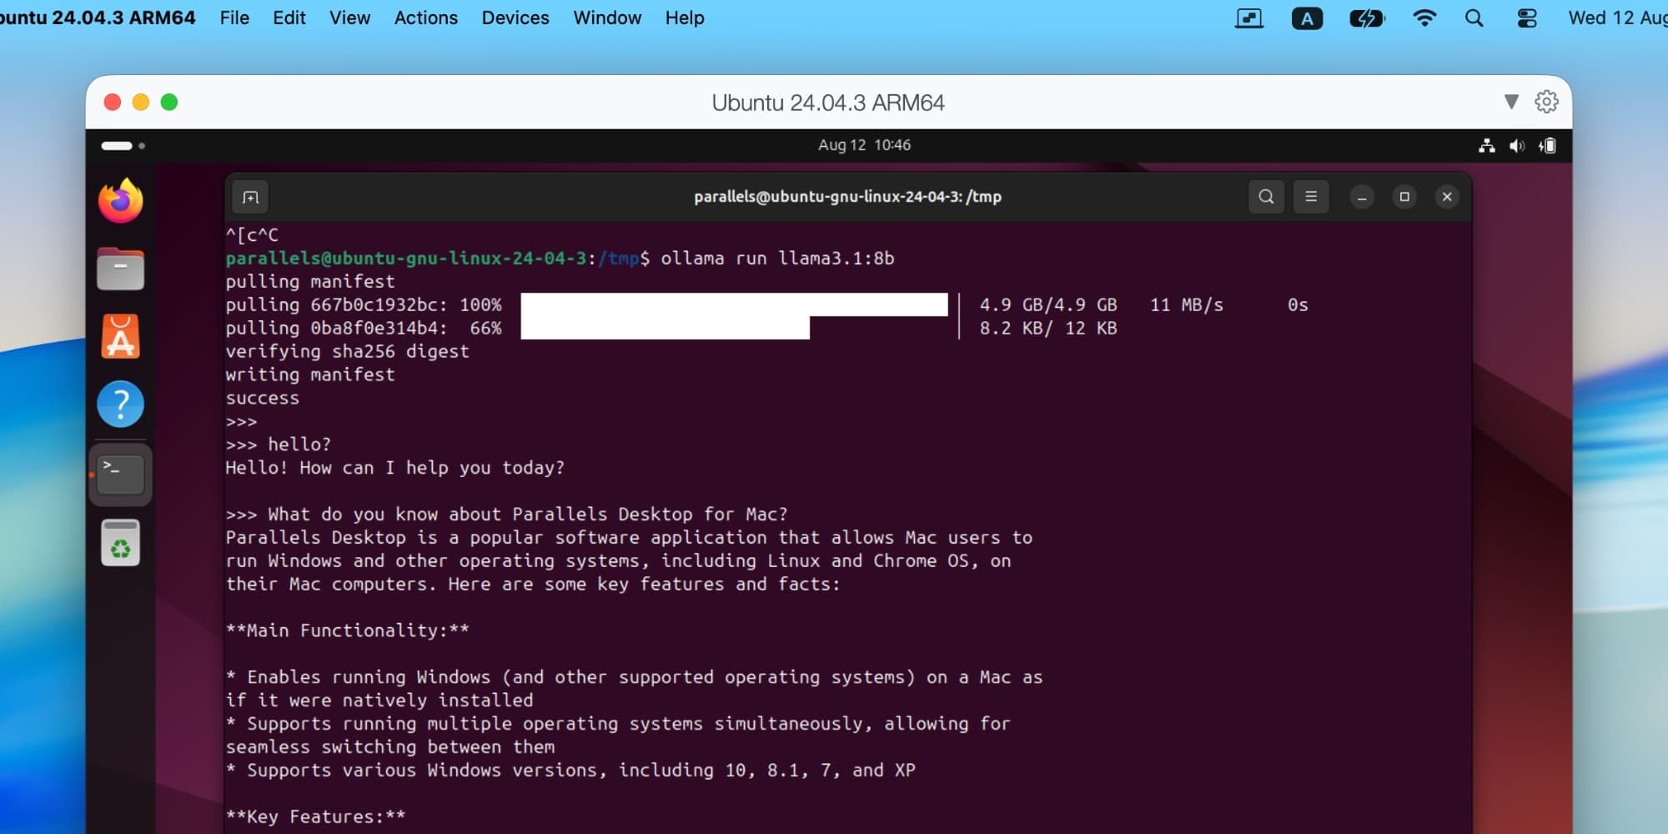This screenshot has height=834, width=1668.
Task: Click the '^[c^C' line at terminal top
Action: click(252, 235)
